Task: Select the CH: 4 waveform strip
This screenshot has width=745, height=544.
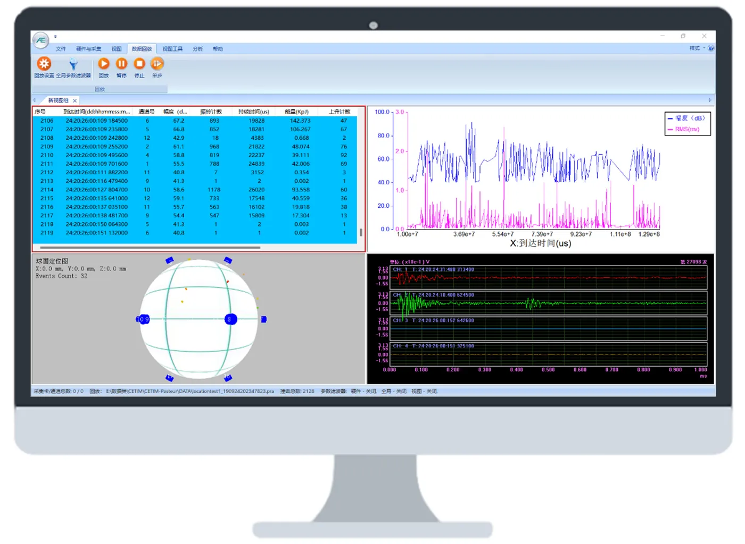Action: tap(549, 354)
